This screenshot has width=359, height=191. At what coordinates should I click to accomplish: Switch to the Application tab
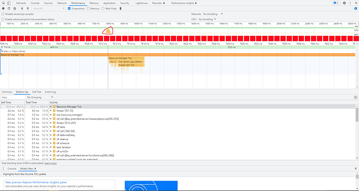tap(109, 3)
